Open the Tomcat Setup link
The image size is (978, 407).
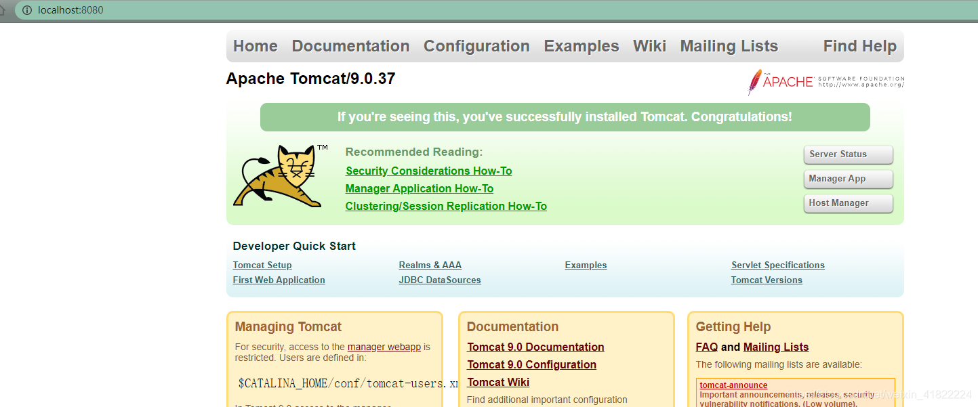click(x=262, y=265)
